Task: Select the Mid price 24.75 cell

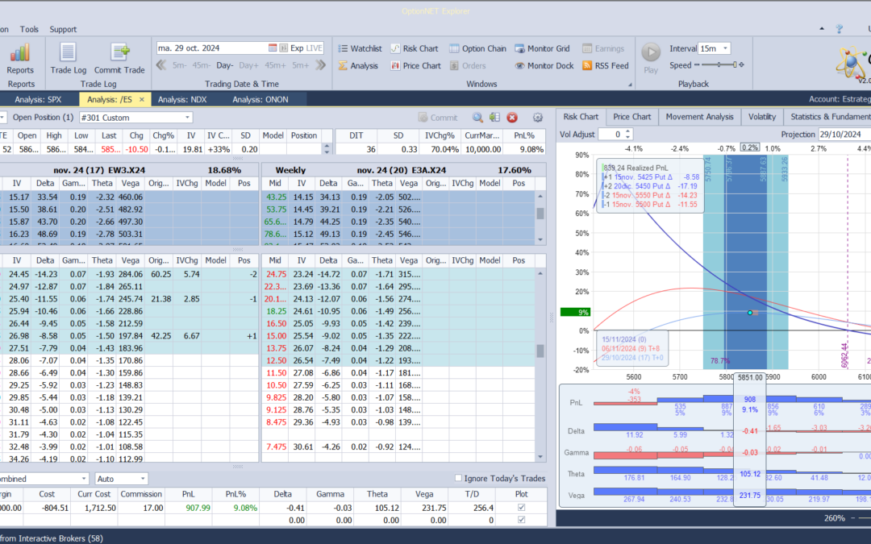Action: point(276,274)
